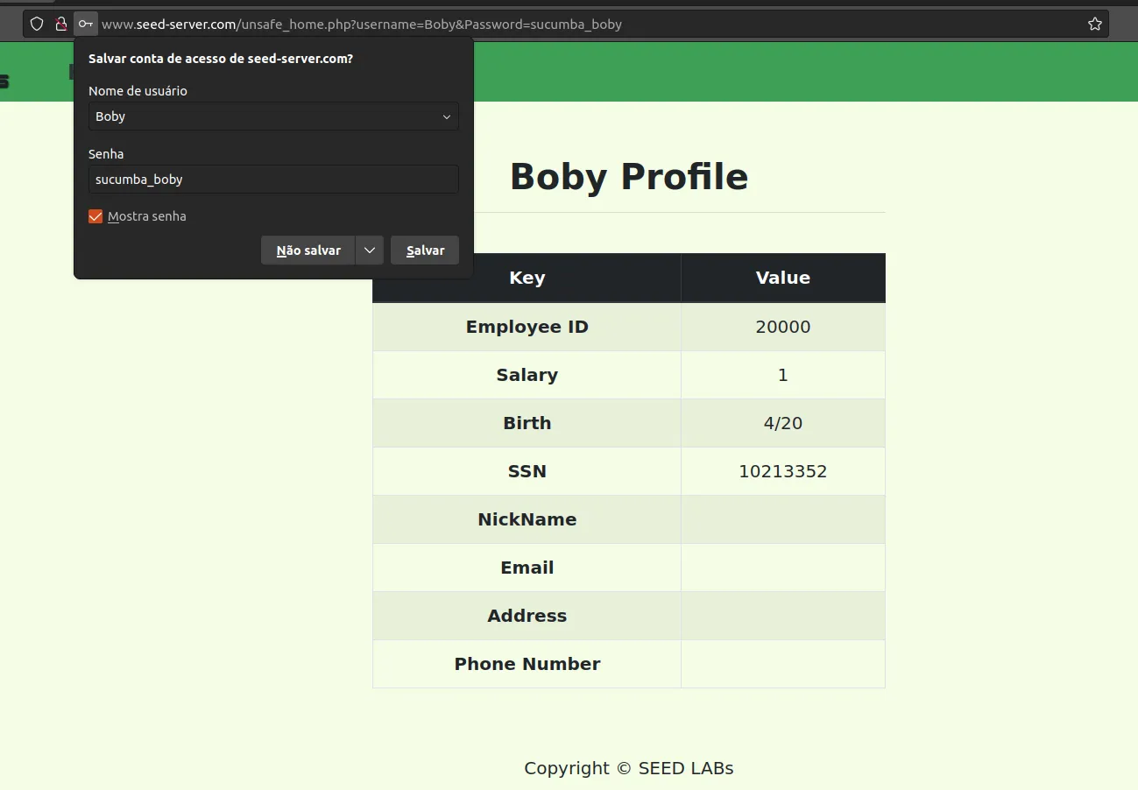Click the "Copyright © SEED LABs" footer text
This screenshot has width=1138, height=790.
[x=628, y=768]
